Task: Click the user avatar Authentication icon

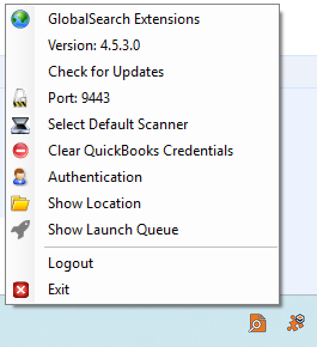Action: click(20, 176)
